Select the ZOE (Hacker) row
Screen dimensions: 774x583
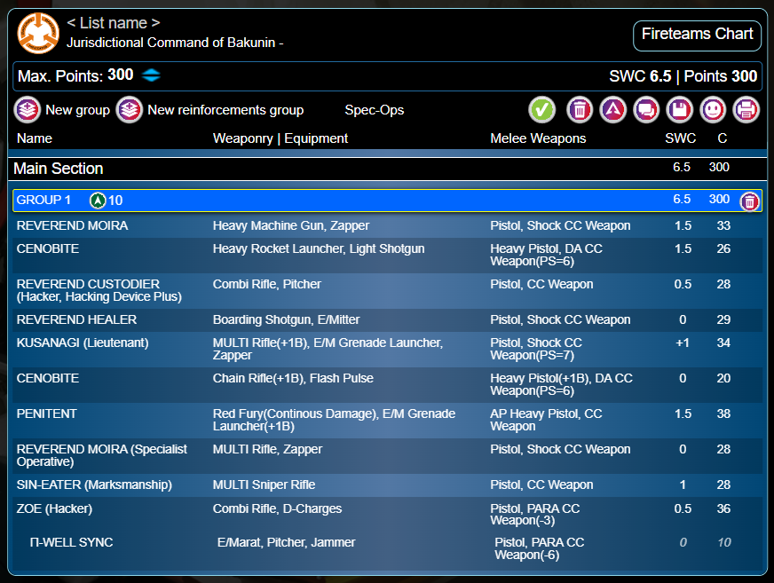[388, 515]
